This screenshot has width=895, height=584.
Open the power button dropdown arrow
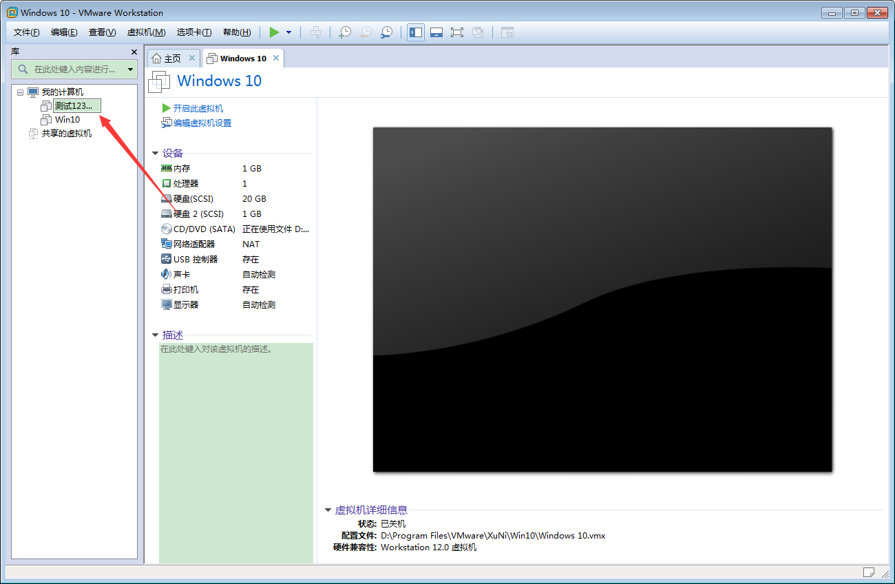[x=287, y=32]
